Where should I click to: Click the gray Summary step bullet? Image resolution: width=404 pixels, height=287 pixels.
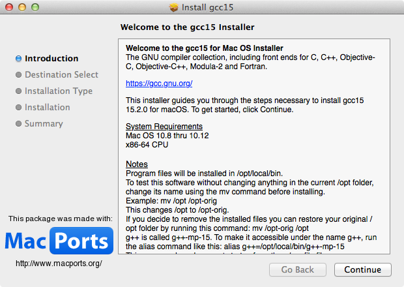coord(18,123)
